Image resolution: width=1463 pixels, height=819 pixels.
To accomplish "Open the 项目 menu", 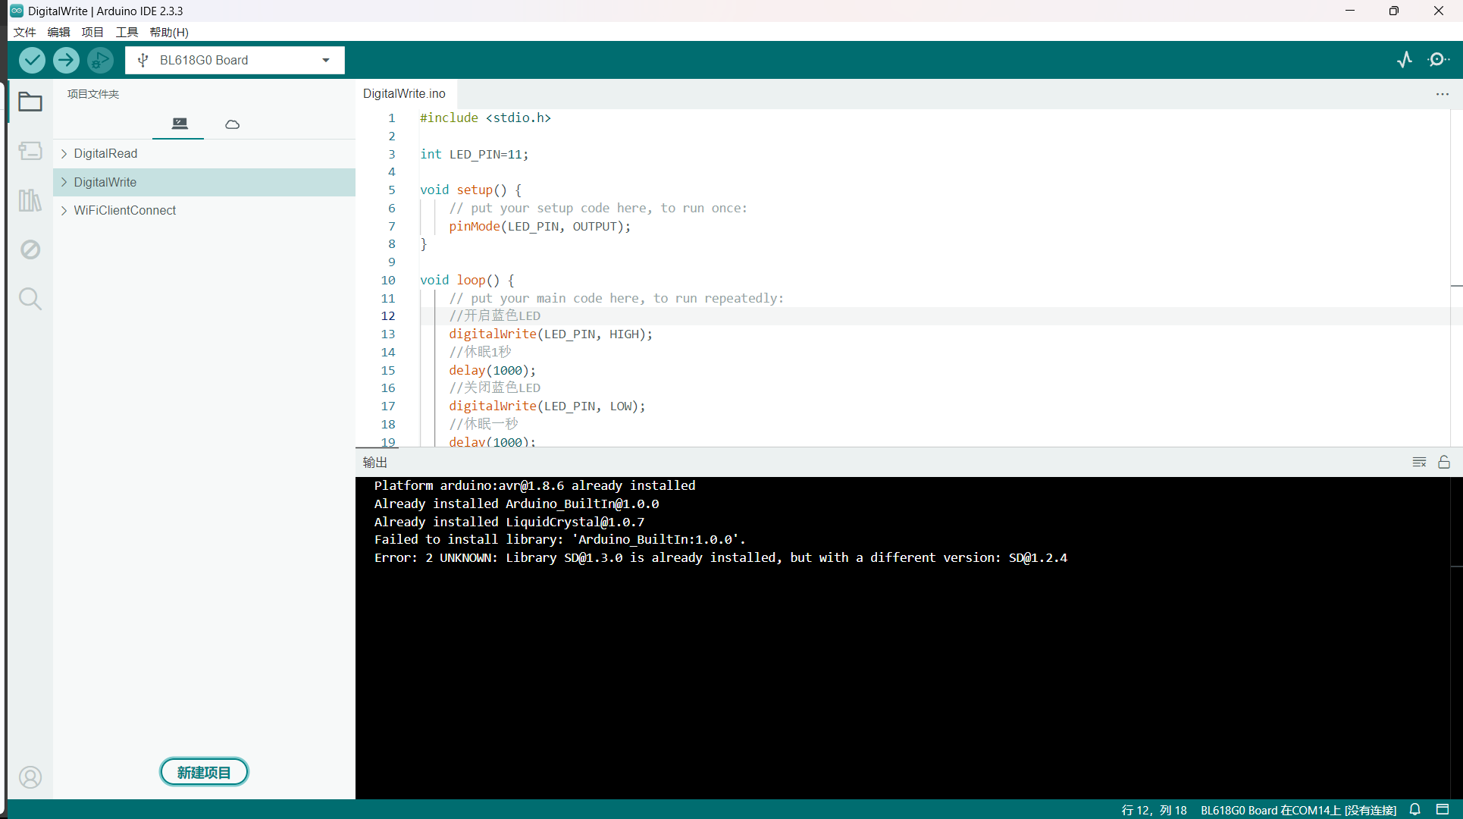I will pyautogui.click(x=92, y=32).
